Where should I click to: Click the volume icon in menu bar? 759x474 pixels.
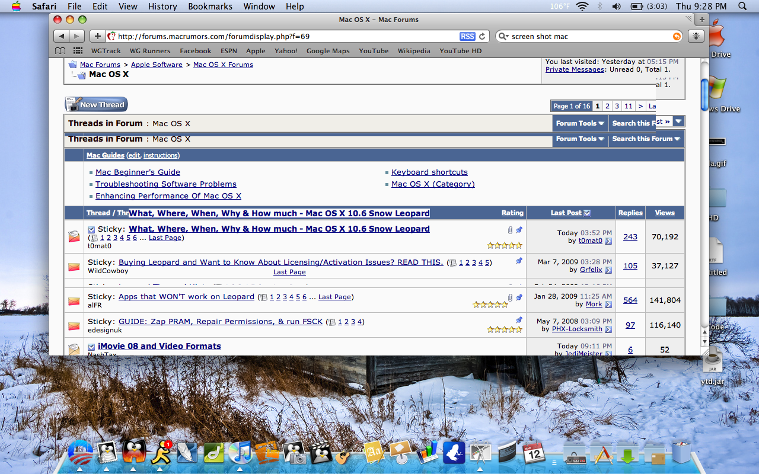point(616,7)
